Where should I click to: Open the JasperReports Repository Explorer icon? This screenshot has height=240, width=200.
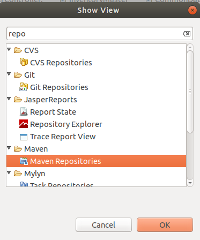[x=24, y=124]
